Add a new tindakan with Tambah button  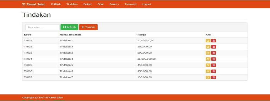pos(88,27)
